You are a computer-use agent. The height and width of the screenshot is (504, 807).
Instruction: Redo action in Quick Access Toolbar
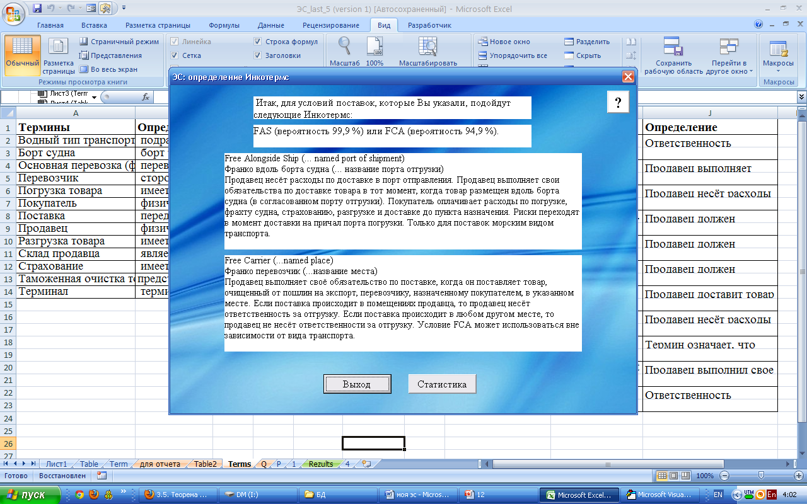70,8
